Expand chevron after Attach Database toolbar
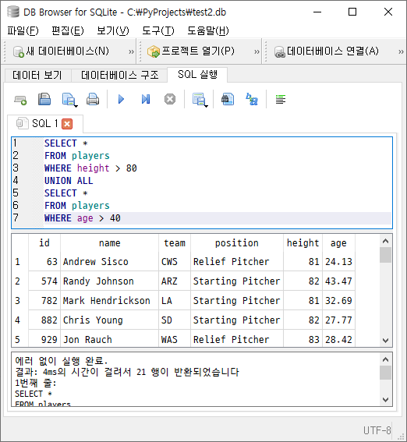Screen dimensions: 407x442 tap(401, 51)
